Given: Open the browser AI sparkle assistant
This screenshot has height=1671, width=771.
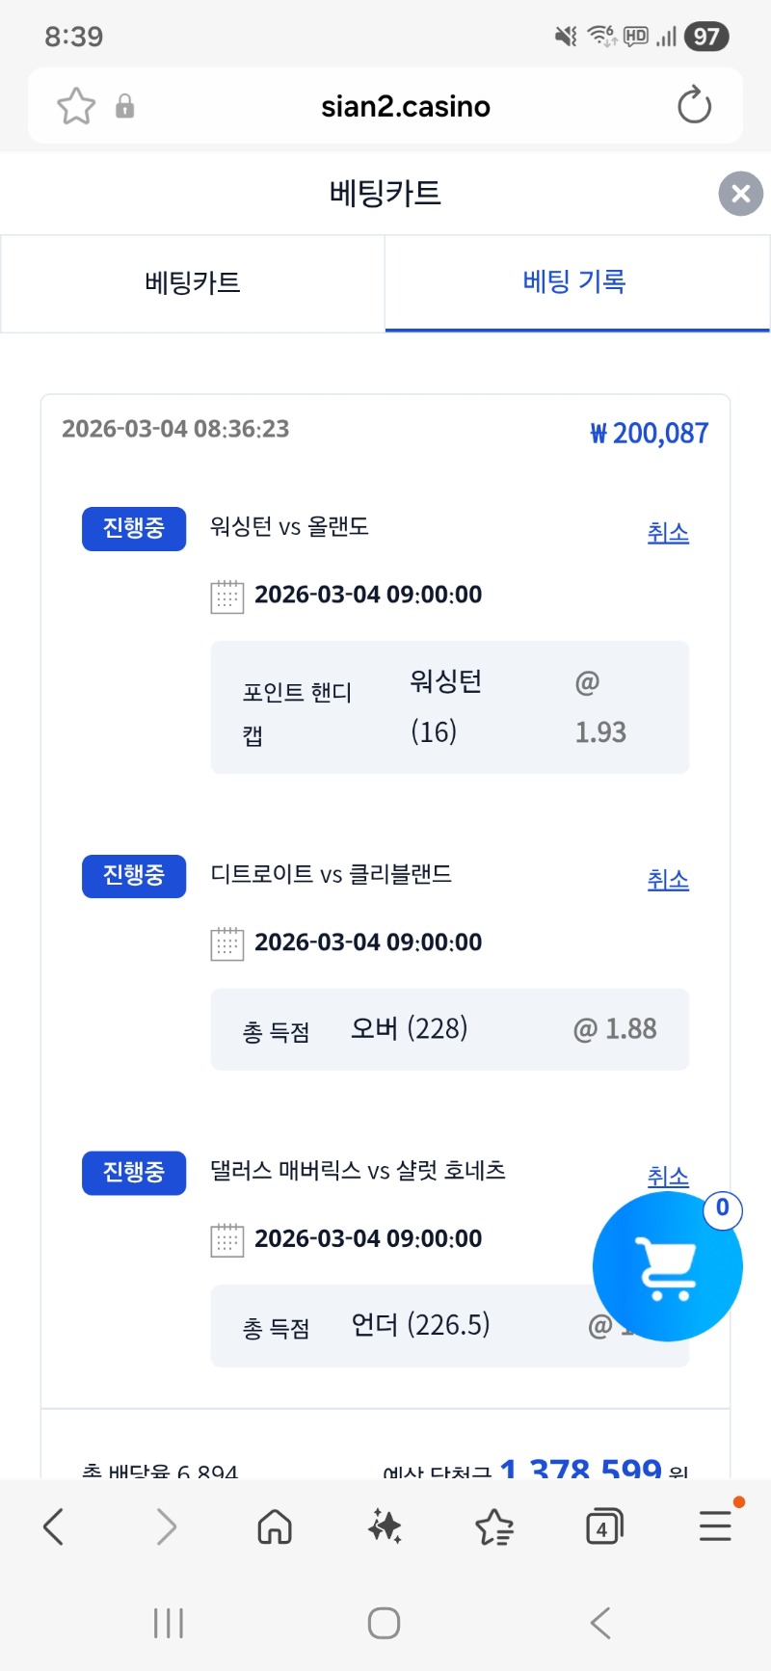Looking at the screenshot, I should (385, 1526).
